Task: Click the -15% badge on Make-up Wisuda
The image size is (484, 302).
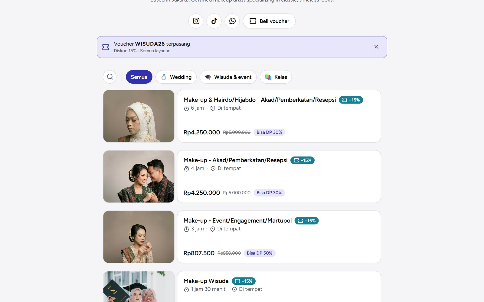Action: pyautogui.click(x=244, y=281)
